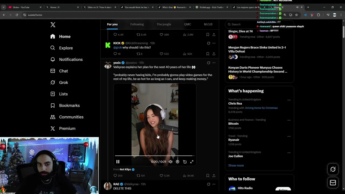
Task: Reply to the KICK post
Action: coord(117,54)
